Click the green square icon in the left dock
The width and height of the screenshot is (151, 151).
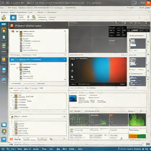point(4,131)
